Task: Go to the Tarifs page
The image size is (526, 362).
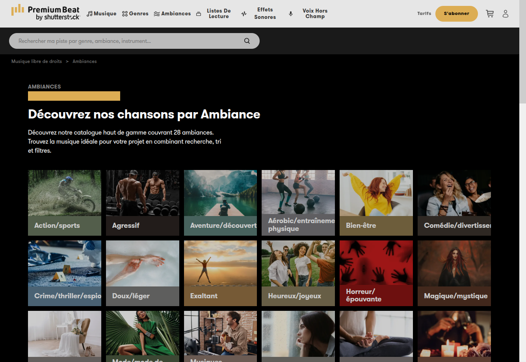Action: (x=424, y=13)
